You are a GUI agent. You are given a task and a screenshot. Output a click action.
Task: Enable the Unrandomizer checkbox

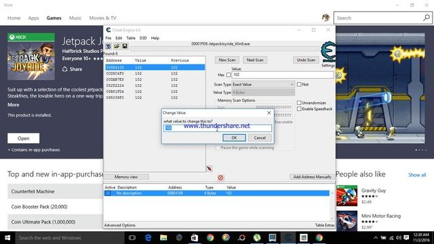[x=299, y=102]
